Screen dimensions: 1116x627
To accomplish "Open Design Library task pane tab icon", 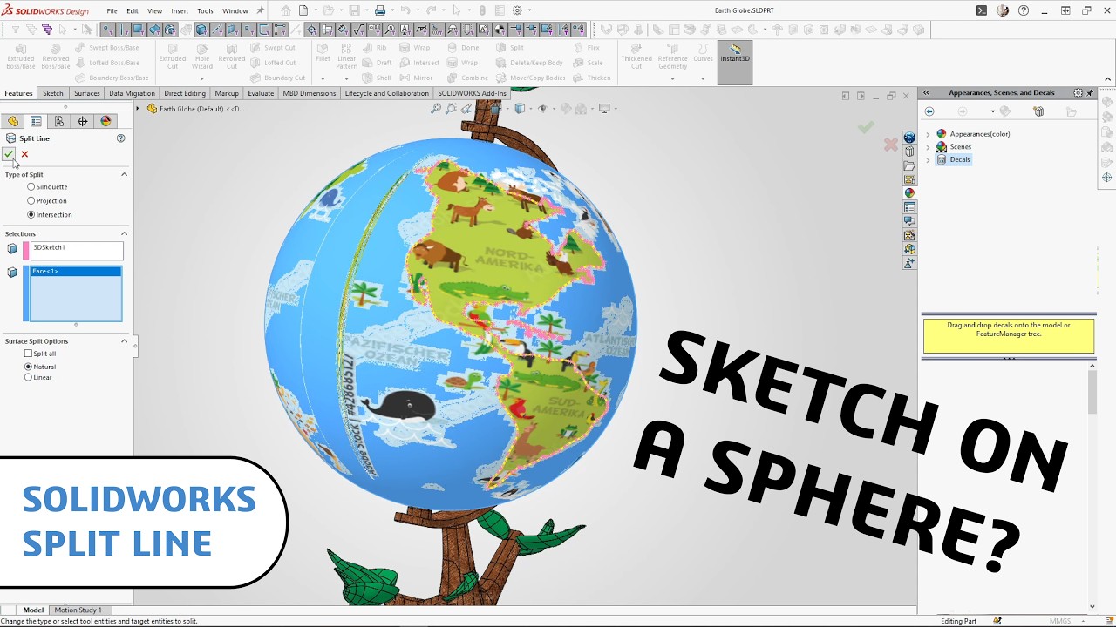I will click(x=909, y=152).
